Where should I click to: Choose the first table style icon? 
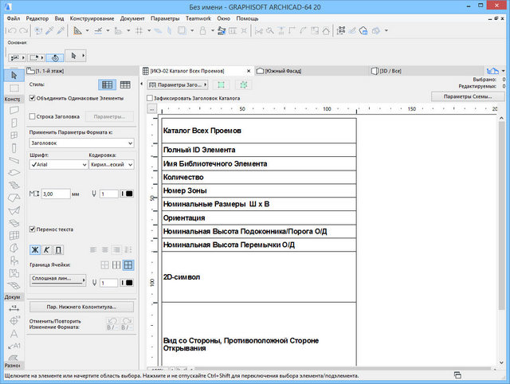point(108,84)
